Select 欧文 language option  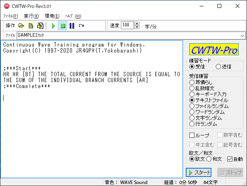(x=197, y=159)
